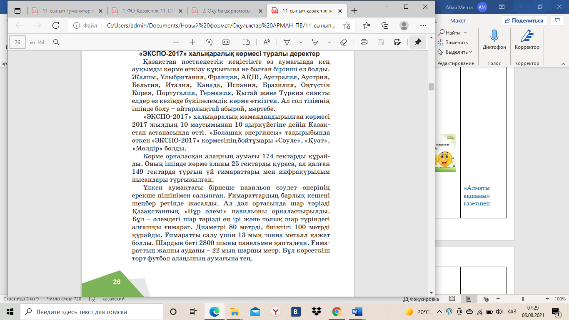Expand the Draw pen options arrow

point(301,42)
